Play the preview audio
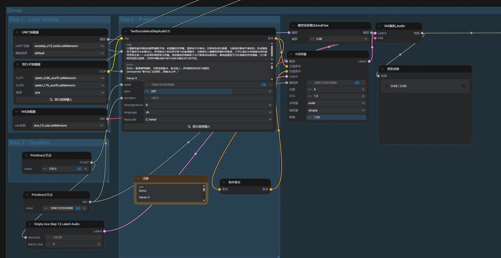Viewport: 501px width, 258px height. coord(386,86)
